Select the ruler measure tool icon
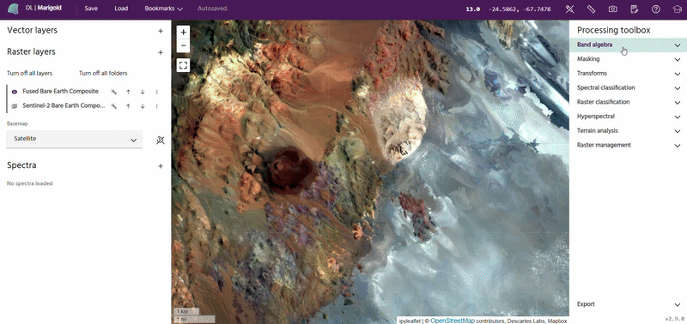The height and width of the screenshot is (324, 687). tap(591, 9)
